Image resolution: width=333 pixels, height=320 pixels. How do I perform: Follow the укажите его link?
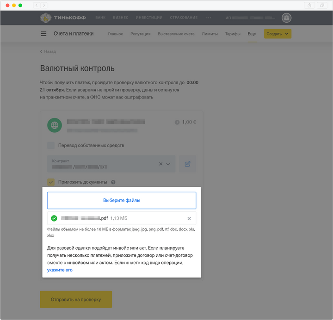click(60, 270)
